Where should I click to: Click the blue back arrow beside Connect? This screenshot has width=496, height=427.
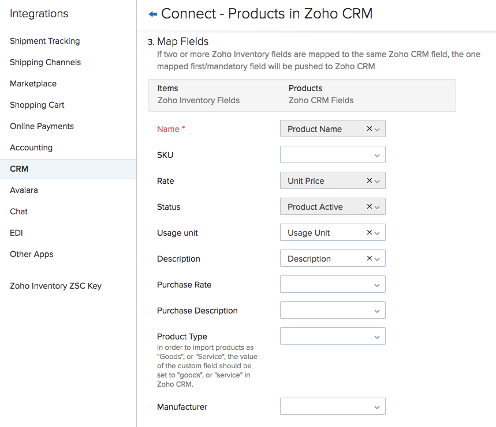pyautogui.click(x=153, y=14)
